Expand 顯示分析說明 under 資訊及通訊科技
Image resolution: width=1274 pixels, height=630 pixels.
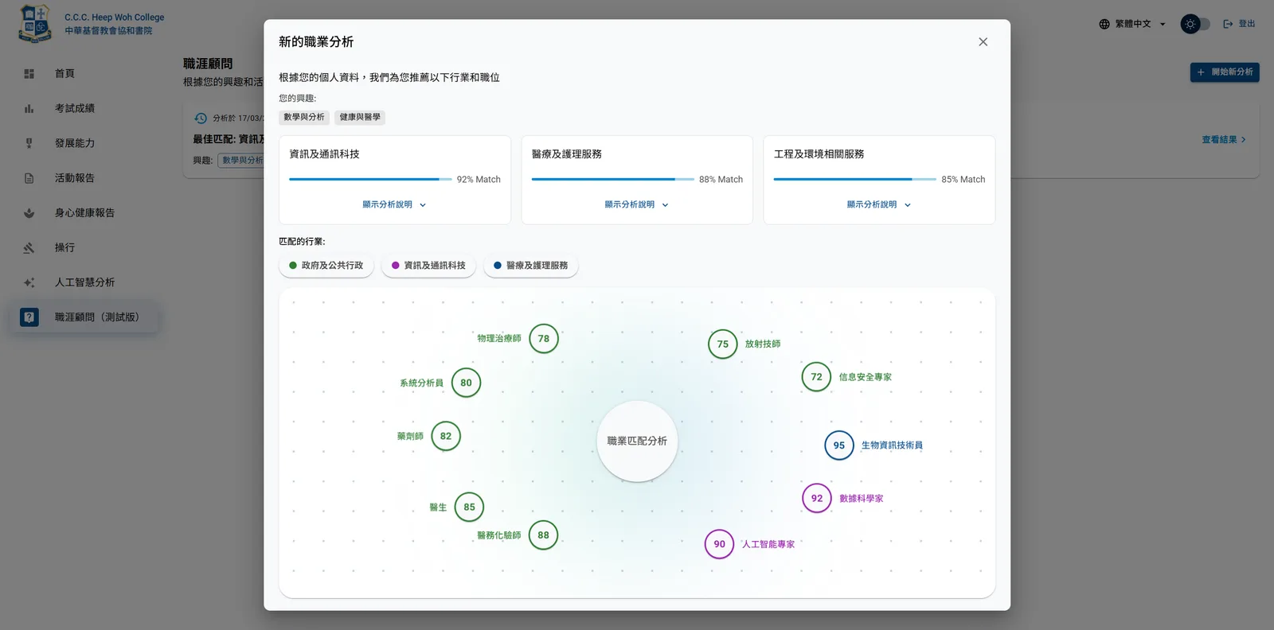click(395, 204)
